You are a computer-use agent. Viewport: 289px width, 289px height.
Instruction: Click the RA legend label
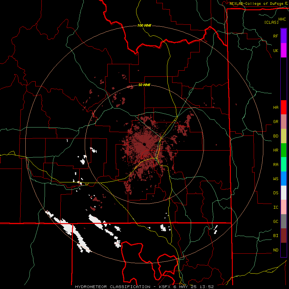[276, 165]
